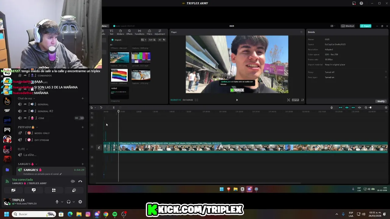Open the Discord soundboard

coord(74,190)
